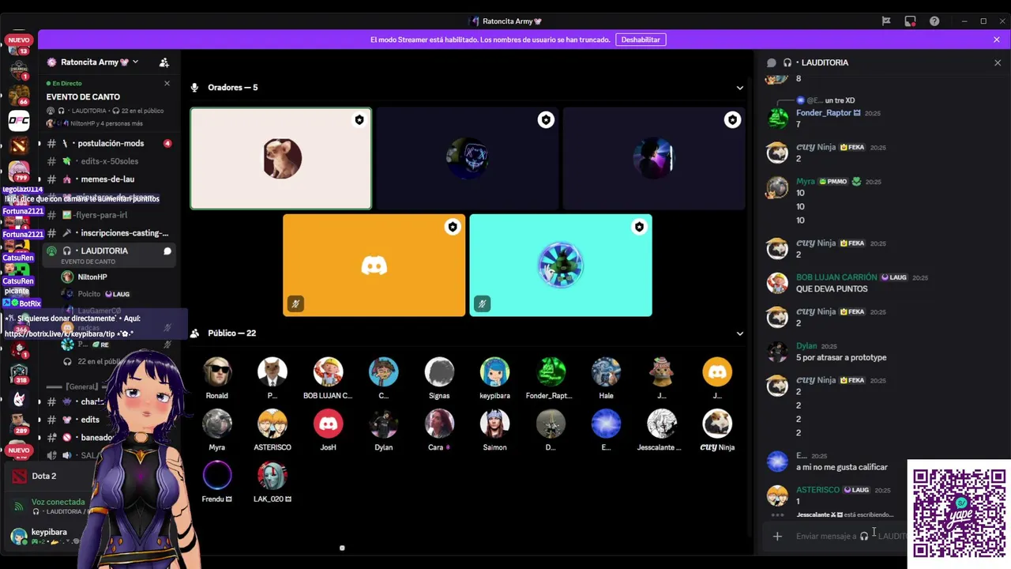Open Signas avatar in audience
Image resolution: width=1011 pixels, height=569 pixels.
439,372
